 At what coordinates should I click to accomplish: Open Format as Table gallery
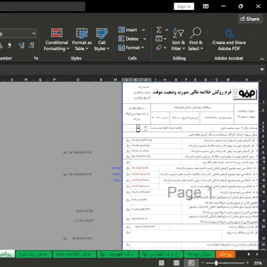(81, 39)
